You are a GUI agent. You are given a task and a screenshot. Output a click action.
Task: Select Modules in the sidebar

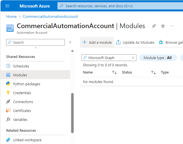click(x=35, y=75)
